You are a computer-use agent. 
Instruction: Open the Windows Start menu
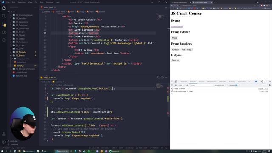[x=2, y=151]
